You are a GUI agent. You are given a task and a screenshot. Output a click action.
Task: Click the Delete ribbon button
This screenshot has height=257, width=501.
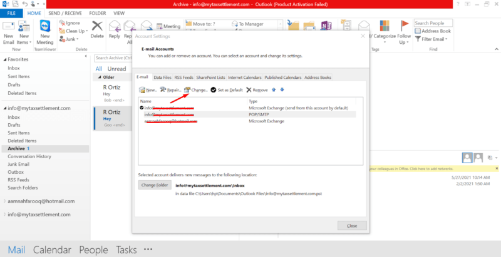tap(97, 29)
